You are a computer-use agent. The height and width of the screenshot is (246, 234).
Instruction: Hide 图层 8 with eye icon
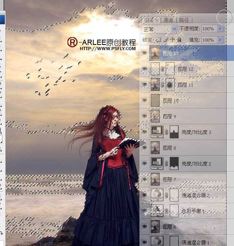click(x=144, y=147)
